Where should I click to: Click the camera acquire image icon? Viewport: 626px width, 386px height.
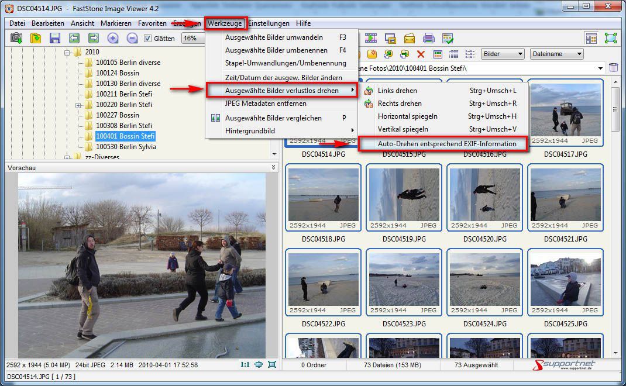pyautogui.click(x=16, y=38)
